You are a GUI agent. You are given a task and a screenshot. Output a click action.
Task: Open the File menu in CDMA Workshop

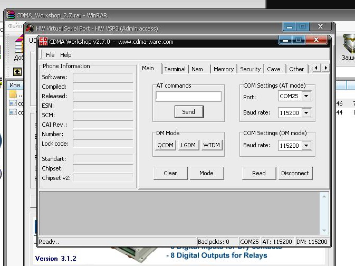(x=50, y=55)
